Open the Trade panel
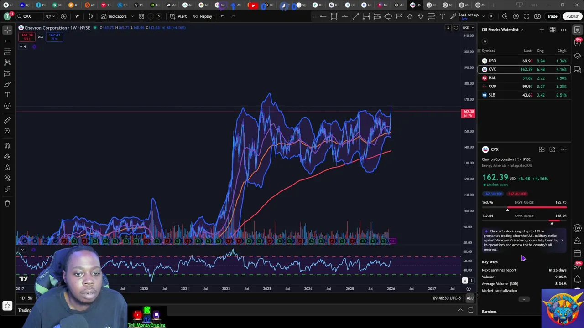The image size is (584, 328). coord(552,16)
